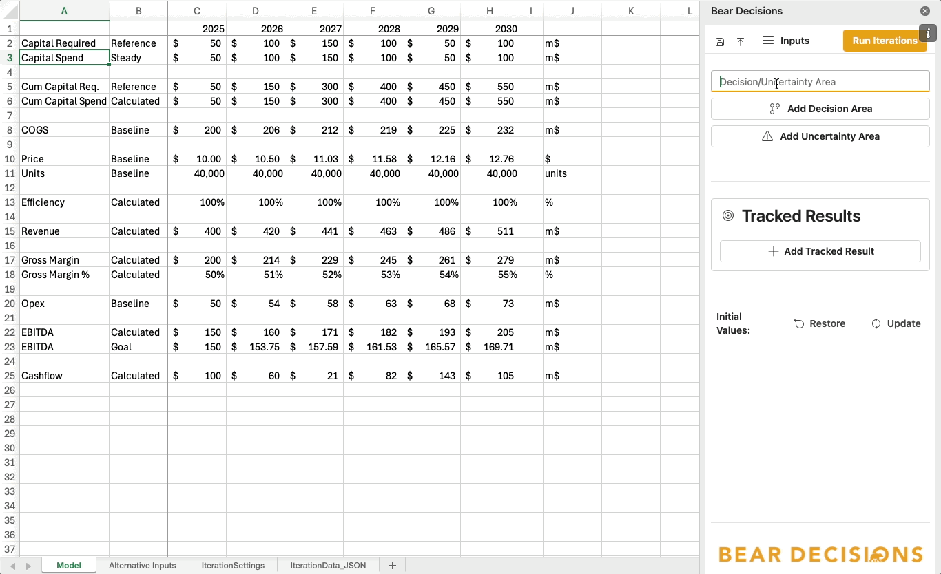The height and width of the screenshot is (574, 941).
Task: Click the Update initial values control
Action: click(x=896, y=323)
